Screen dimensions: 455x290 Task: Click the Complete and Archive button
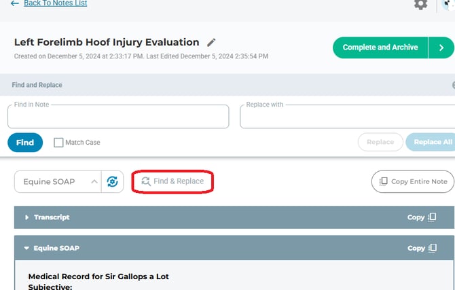point(380,48)
